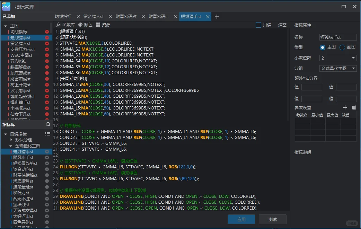Add a new indicator tab with plus
Screen dimensions: 361x229
coord(217,17)
